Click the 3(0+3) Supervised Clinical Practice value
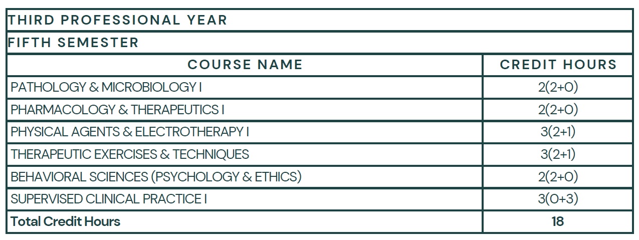The height and width of the screenshot is (240, 639). tap(558, 199)
